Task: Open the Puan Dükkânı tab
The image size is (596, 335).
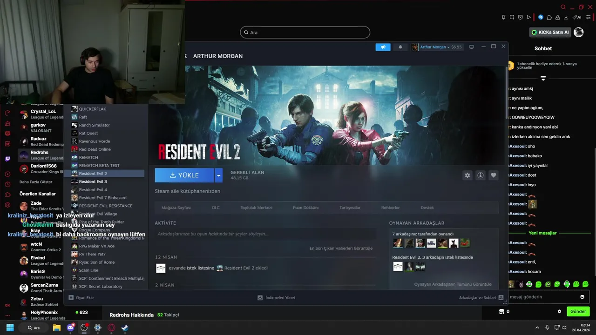Action: (305, 208)
